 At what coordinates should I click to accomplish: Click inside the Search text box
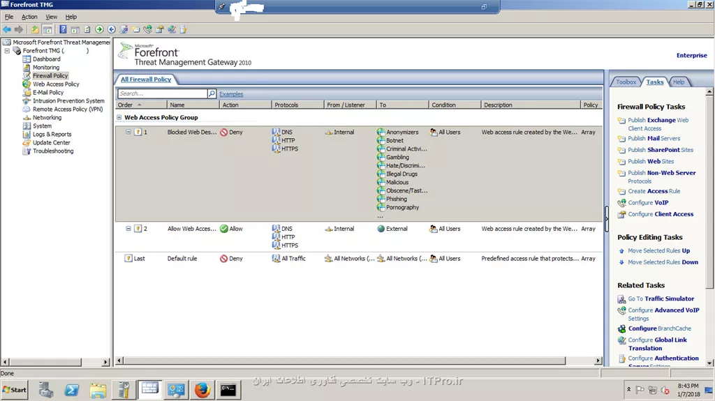[x=162, y=93]
